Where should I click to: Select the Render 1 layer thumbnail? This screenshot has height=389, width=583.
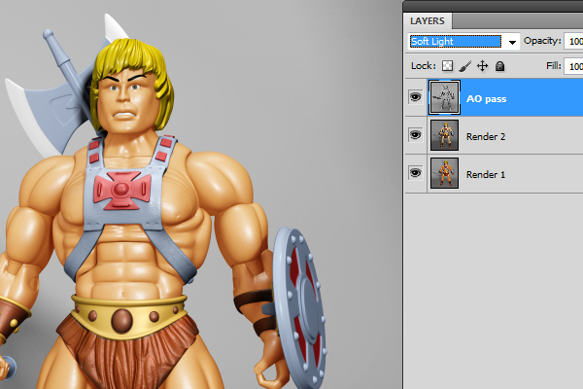(444, 173)
